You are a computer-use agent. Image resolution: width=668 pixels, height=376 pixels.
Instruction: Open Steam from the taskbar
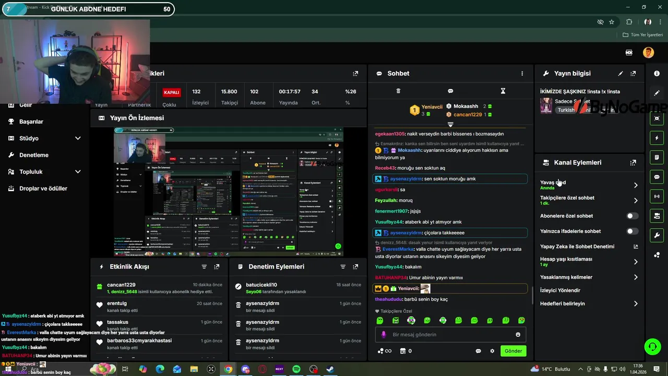click(x=330, y=369)
